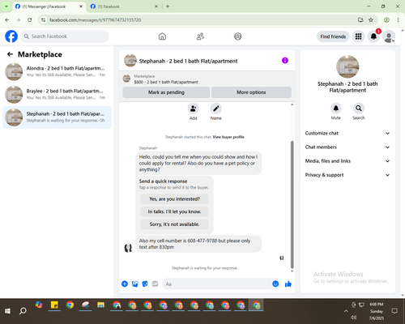Send quick reply 'Sorry, it's not available.'
The image size is (405, 324).
coord(174,224)
